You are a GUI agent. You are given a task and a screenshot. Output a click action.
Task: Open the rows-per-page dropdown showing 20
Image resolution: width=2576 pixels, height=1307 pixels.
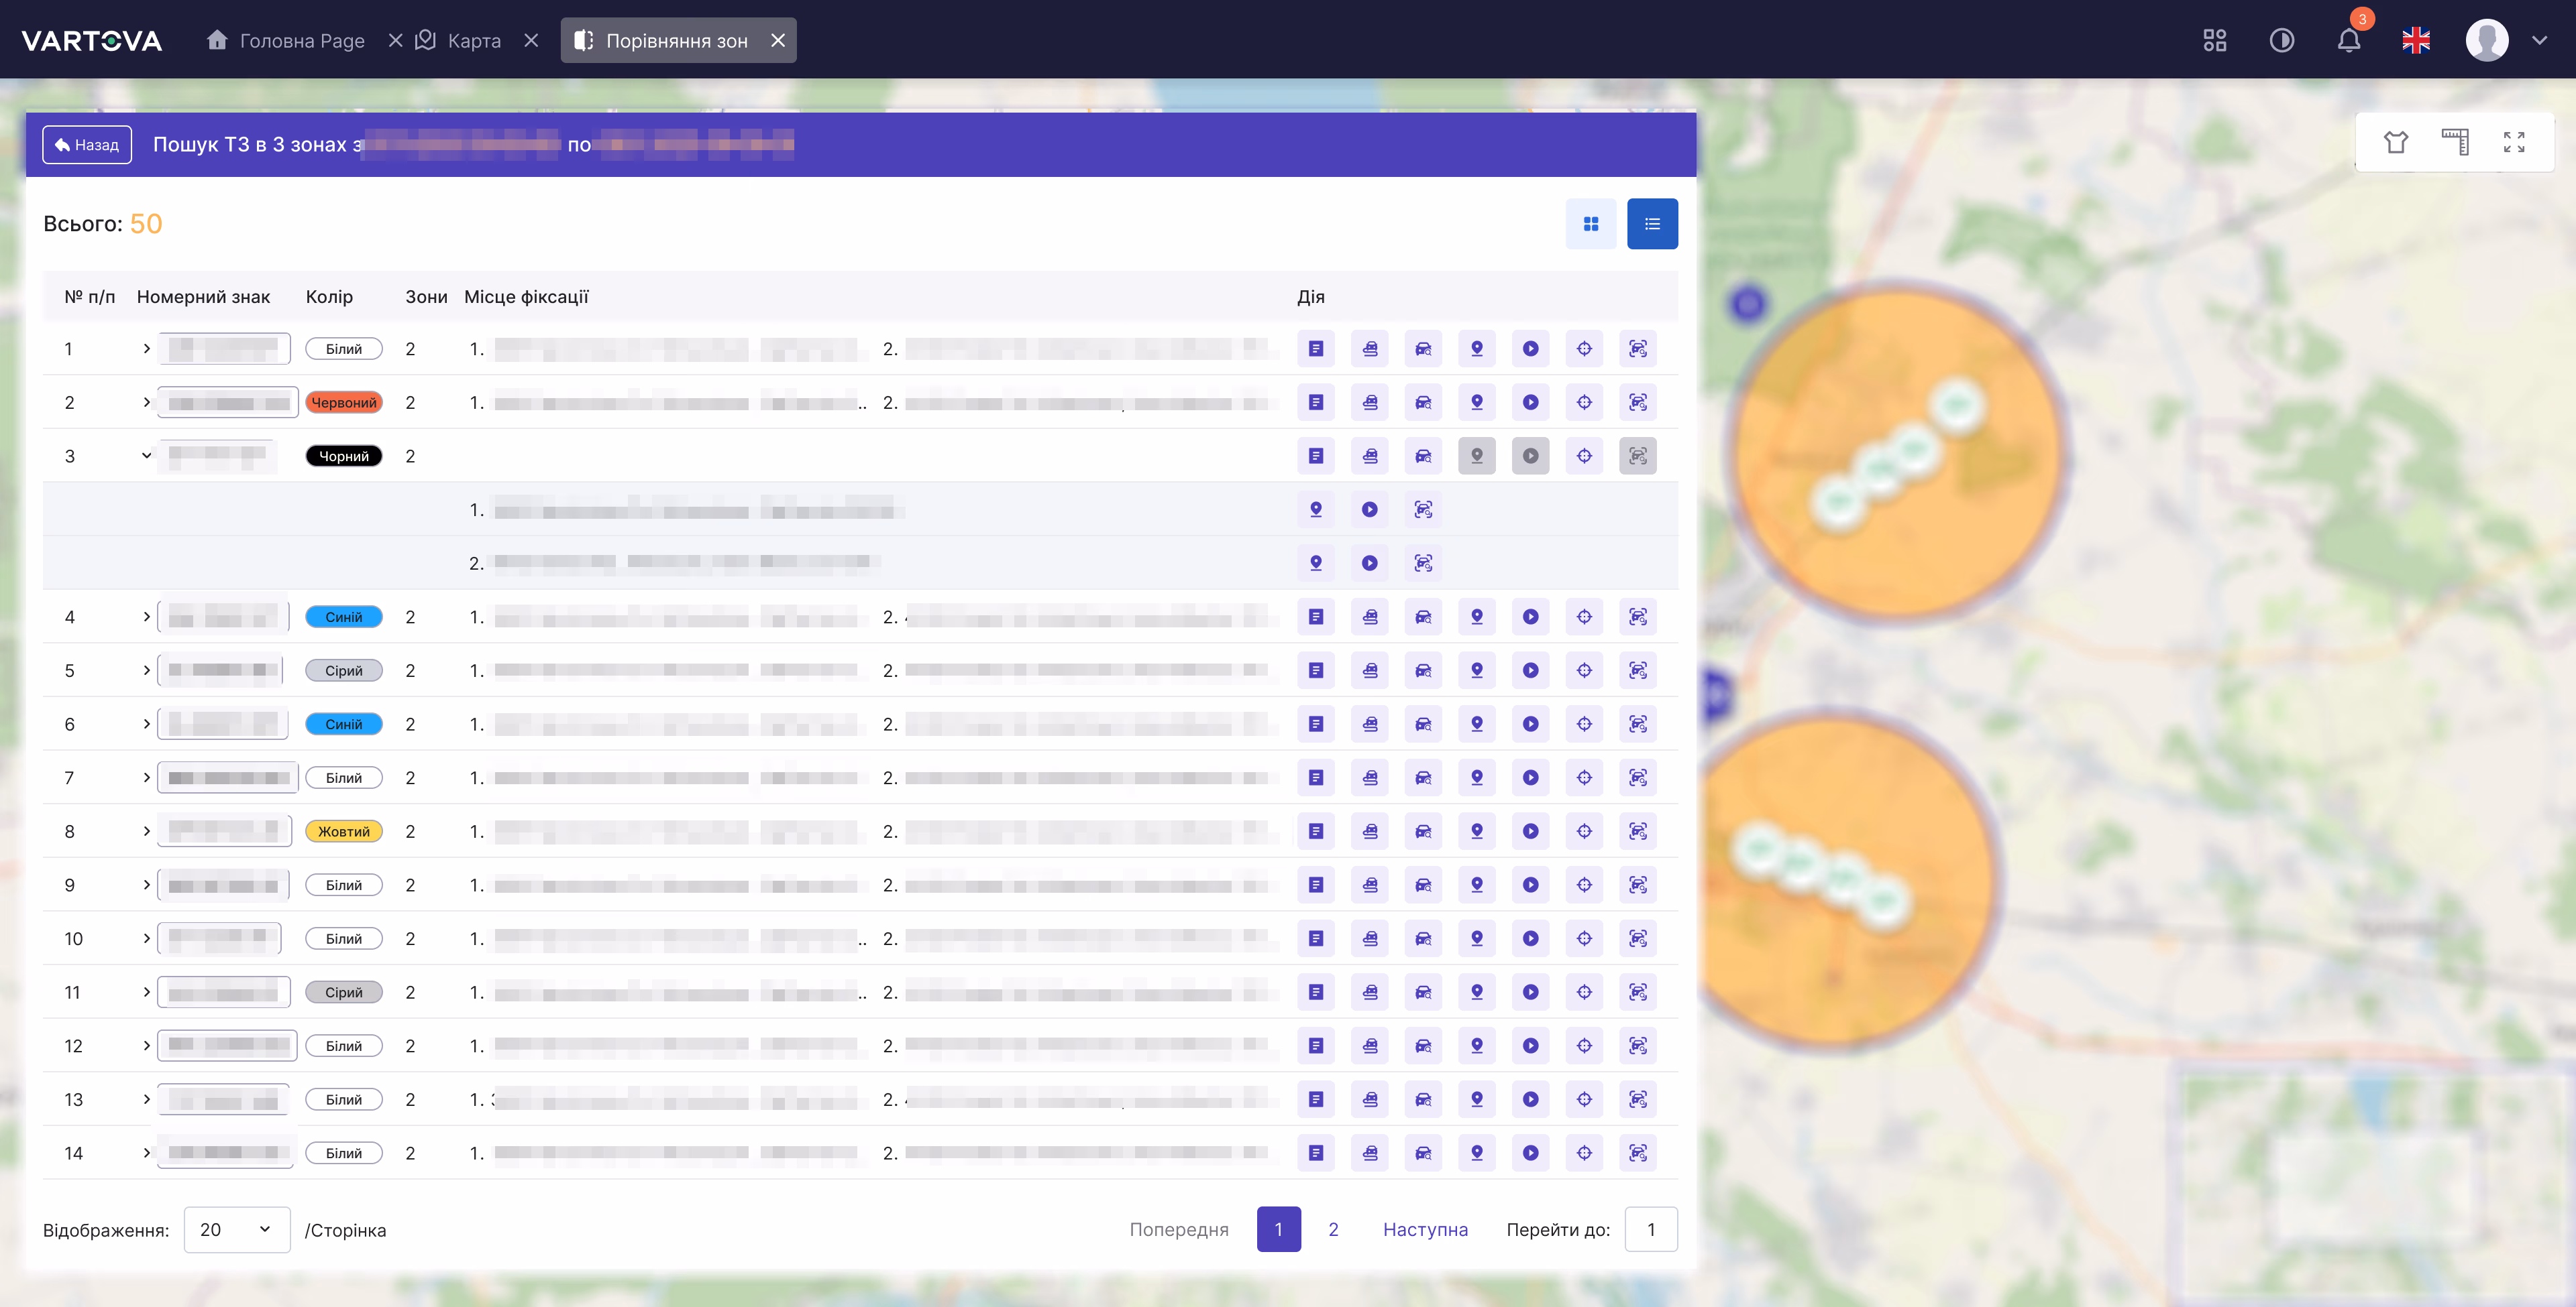(237, 1229)
